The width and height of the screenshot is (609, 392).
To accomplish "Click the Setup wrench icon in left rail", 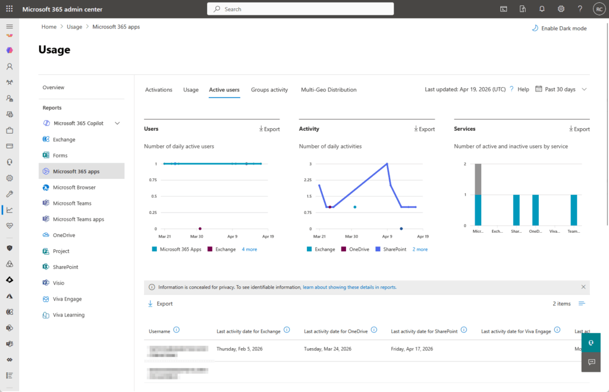I will [10, 194].
